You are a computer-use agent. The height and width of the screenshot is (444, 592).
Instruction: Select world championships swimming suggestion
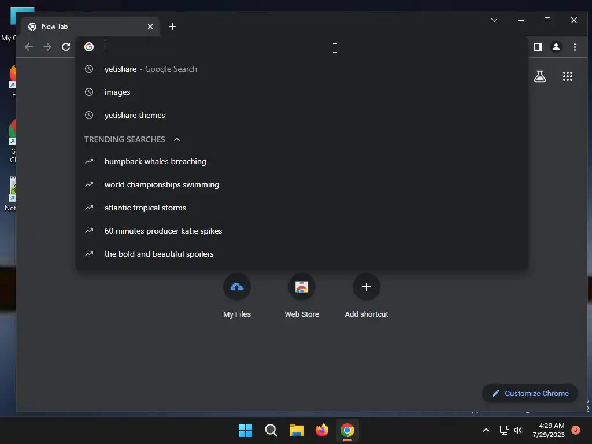[301, 184]
